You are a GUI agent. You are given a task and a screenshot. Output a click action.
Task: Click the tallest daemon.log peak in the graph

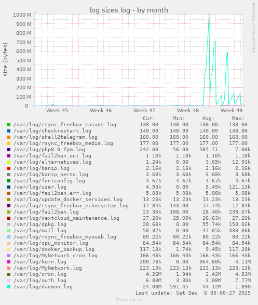[x=209, y=17]
